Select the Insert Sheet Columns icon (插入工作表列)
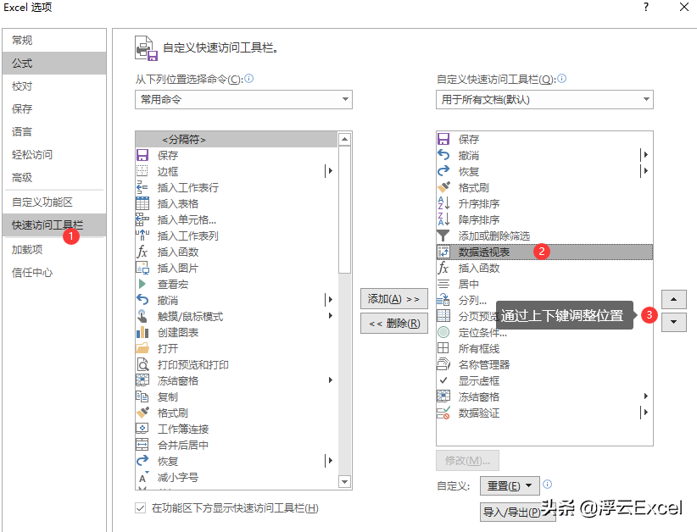This screenshot has width=697, height=532. point(142,236)
